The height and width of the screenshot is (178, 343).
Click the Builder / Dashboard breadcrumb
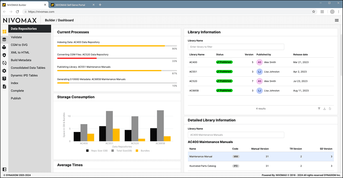[x=59, y=20]
